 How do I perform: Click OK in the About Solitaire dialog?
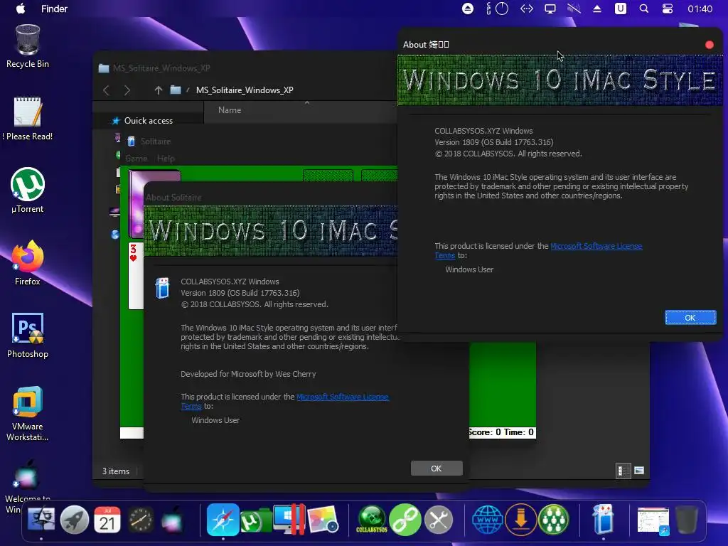tap(437, 468)
